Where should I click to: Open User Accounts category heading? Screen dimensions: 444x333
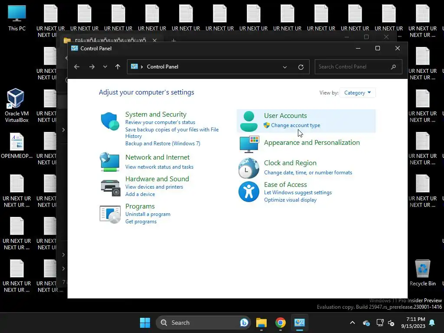point(285,115)
